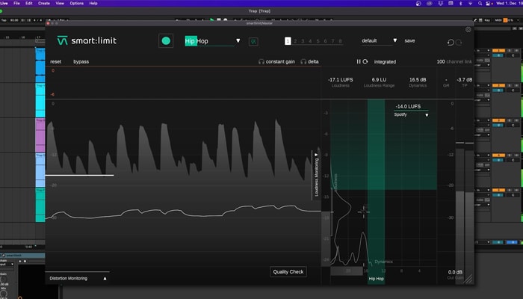Click the Hip Hop label under the dynamics plot
The image size is (523, 299).
[377, 279]
